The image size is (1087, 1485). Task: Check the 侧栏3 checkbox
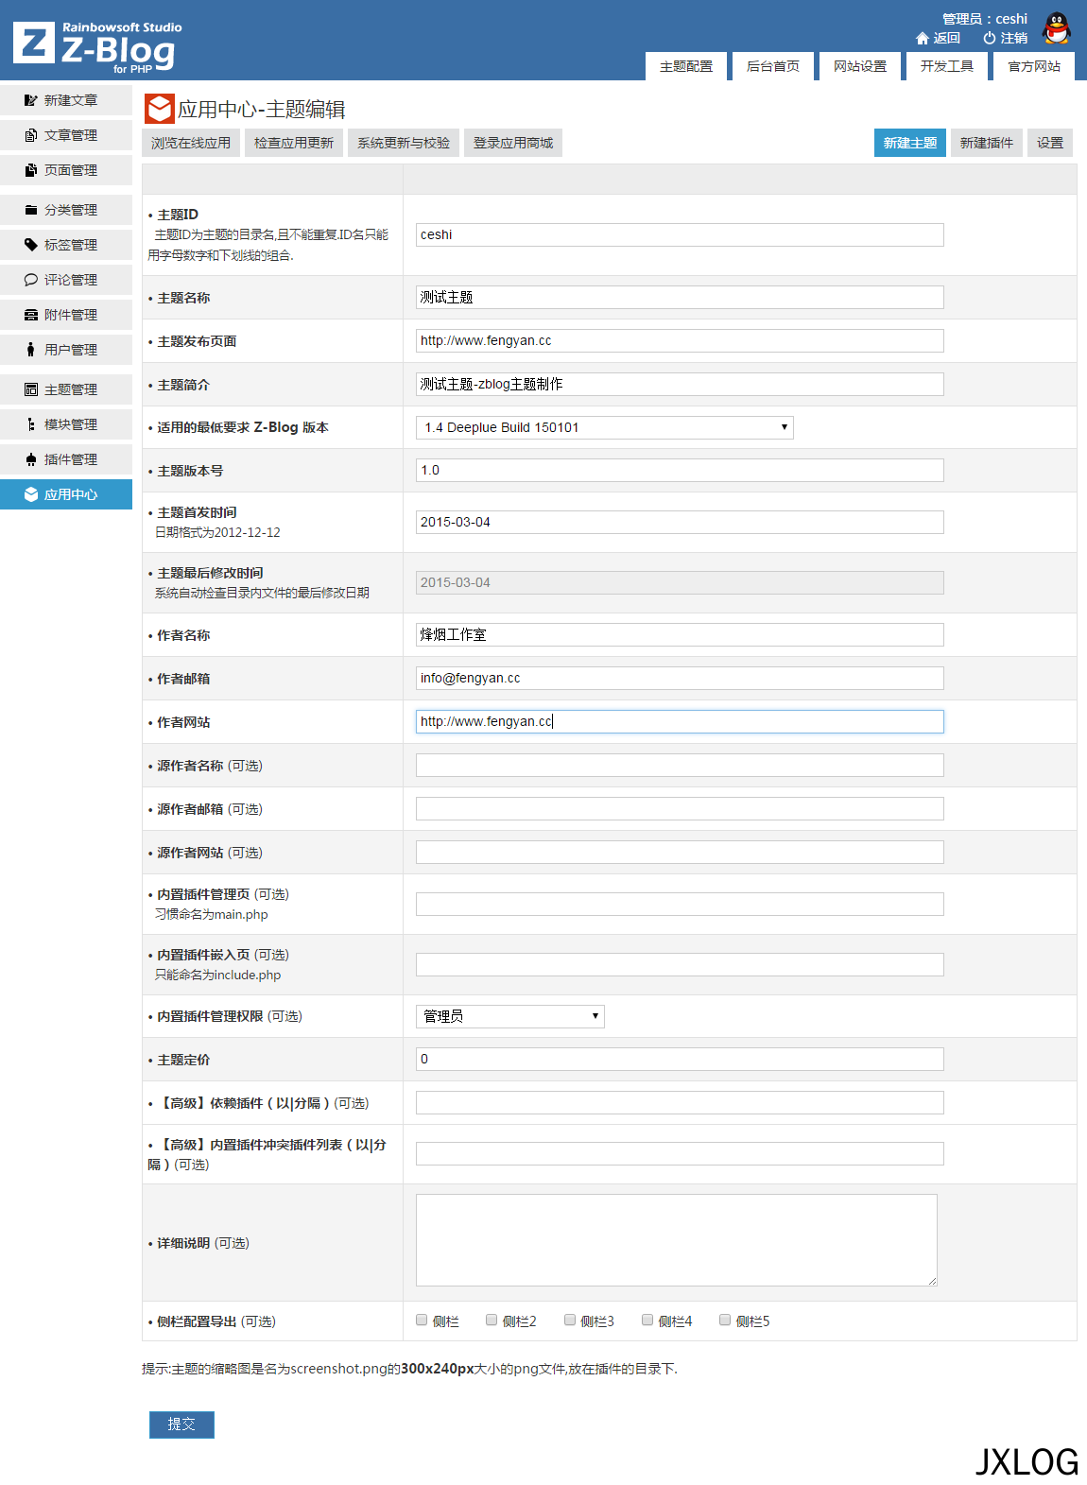(x=570, y=1320)
